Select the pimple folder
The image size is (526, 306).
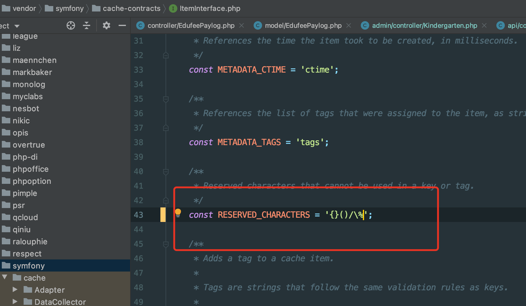point(65,193)
